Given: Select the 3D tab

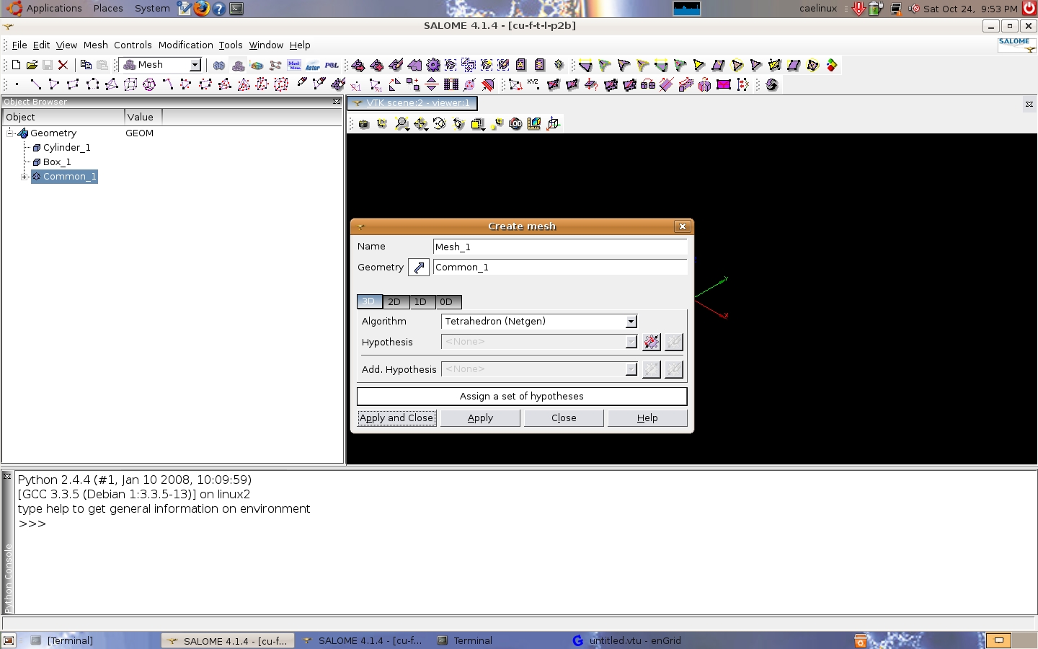Looking at the screenshot, I should 369,301.
